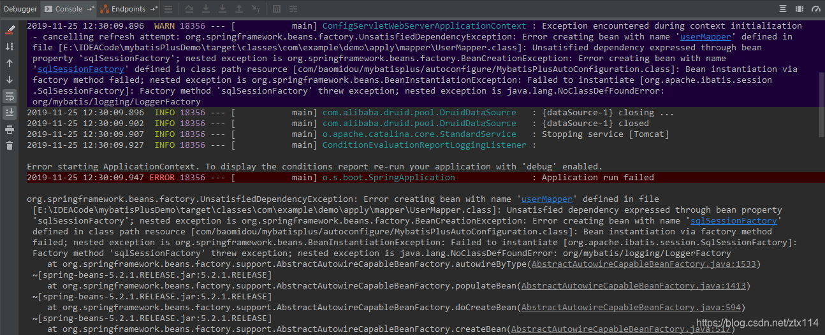Click 'Stopping service [Tomcat]' message

click(x=606, y=134)
